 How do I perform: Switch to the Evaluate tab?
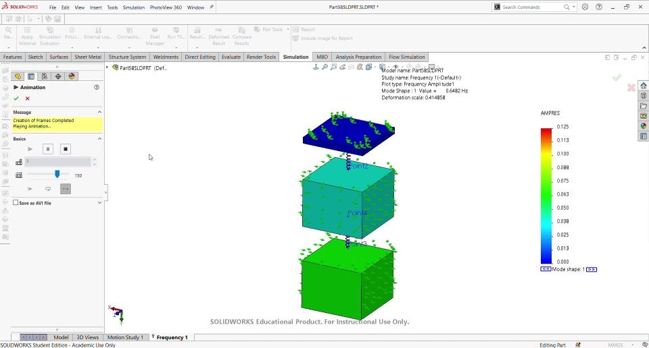tap(231, 57)
